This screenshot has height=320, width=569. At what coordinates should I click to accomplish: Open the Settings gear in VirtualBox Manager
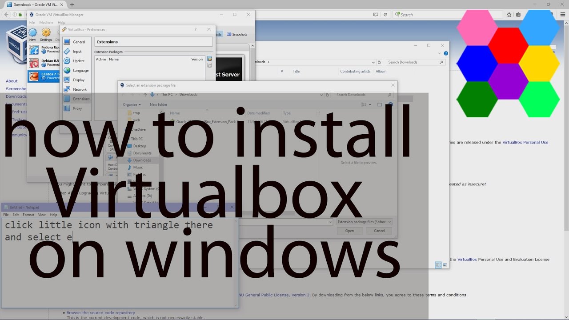click(x=46, y=32)
